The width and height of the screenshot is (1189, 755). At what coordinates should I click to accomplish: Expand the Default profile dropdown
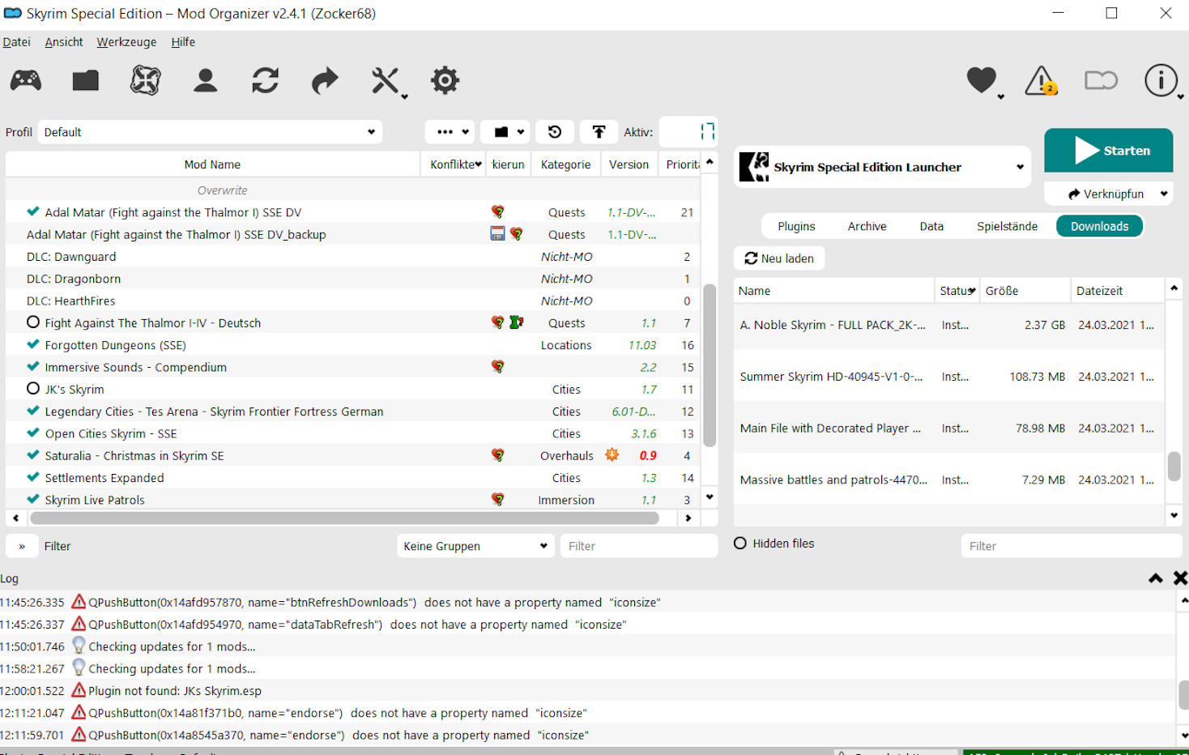coord(210,132)
